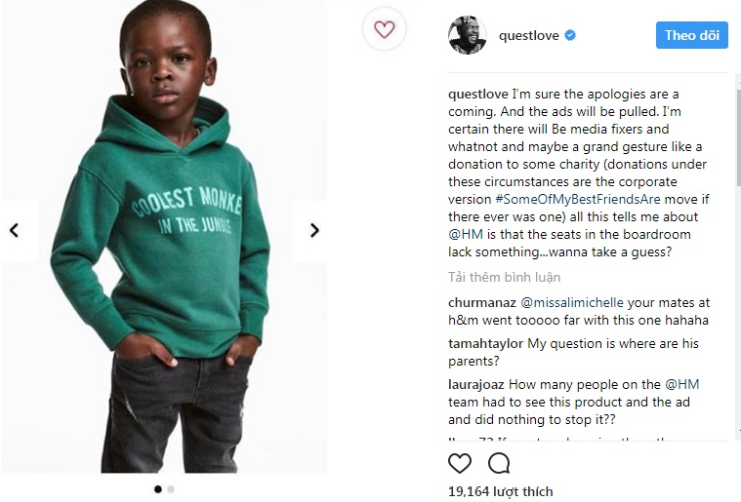Image resolution: width=741 pixels, height=502 pixels.
Task: Open the @HM mention in the caption
Action: [x=465, y=234]
